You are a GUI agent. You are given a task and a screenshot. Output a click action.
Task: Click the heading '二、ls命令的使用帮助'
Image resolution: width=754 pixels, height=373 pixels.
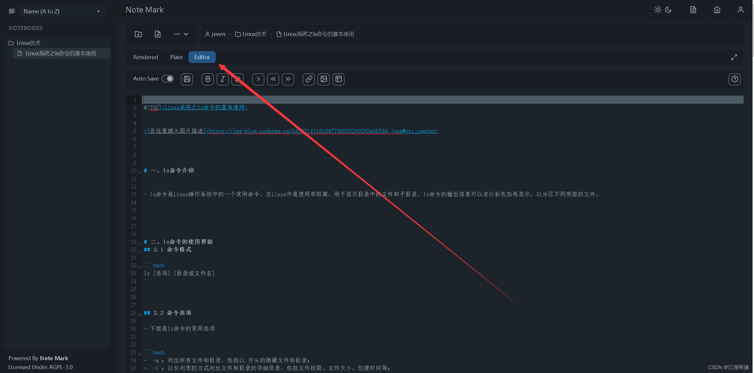tap(182, 242)
